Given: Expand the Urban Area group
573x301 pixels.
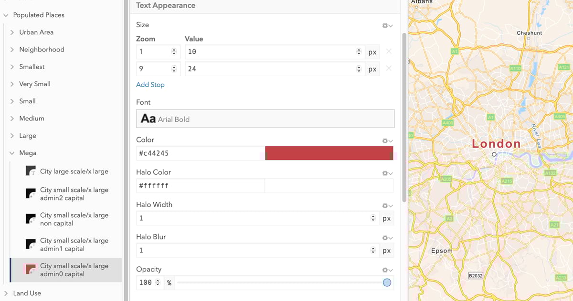Looking at the screenshot, I should (12, 32).
